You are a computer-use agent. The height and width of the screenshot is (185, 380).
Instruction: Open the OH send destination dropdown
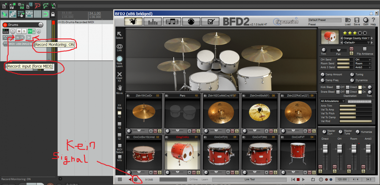[363, 60]
